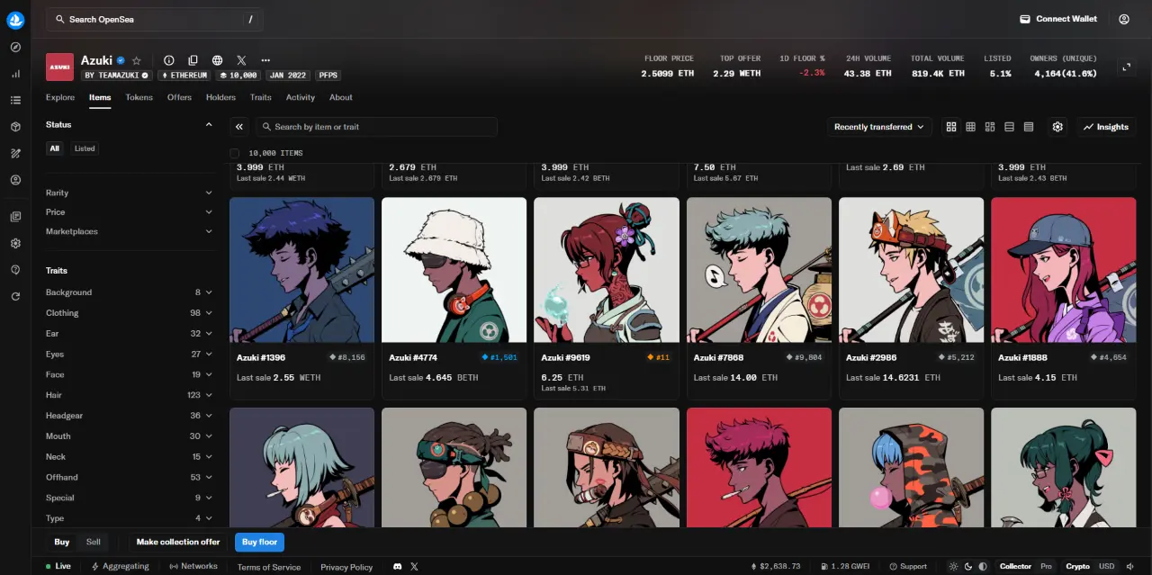Focus the Search OpenSea field
Viewport: 1152px width, 575px height.
click(x=155, y=19)
